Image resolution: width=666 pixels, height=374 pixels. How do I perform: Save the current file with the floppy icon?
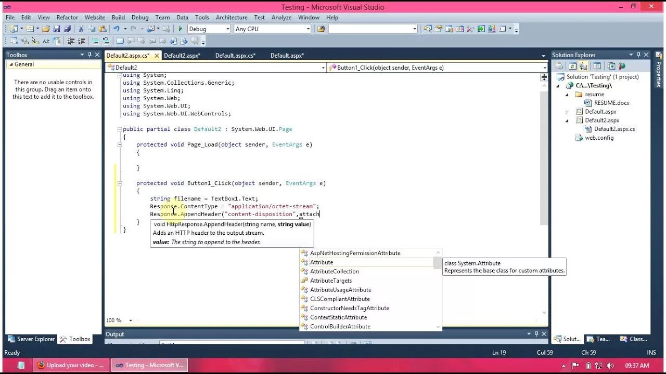pyautogui.click(x=56, y=29)
